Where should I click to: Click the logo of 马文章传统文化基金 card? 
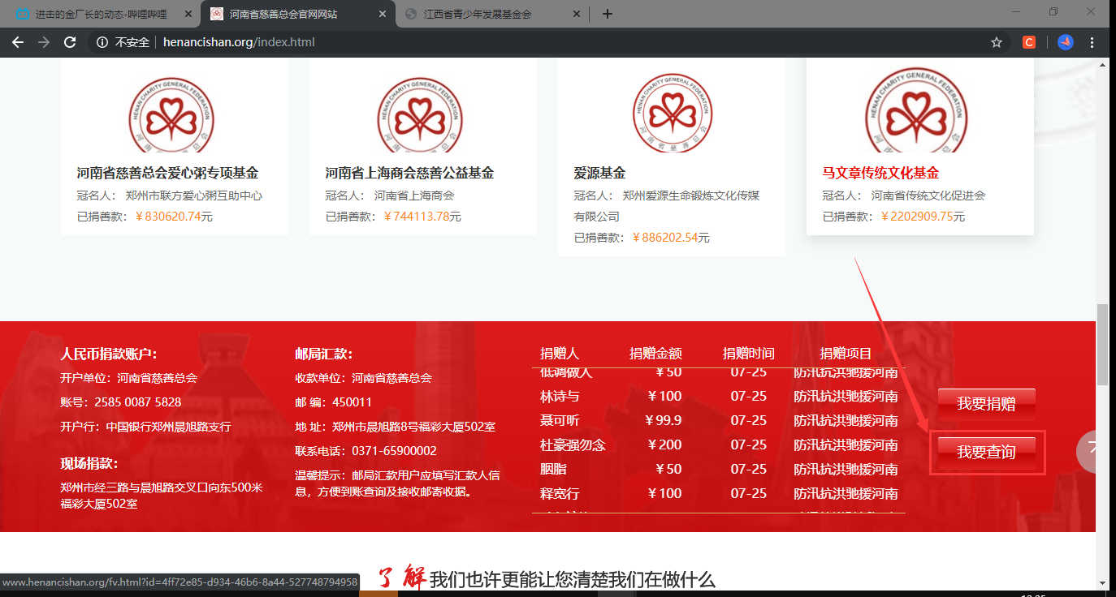click(x=917, y=110)
